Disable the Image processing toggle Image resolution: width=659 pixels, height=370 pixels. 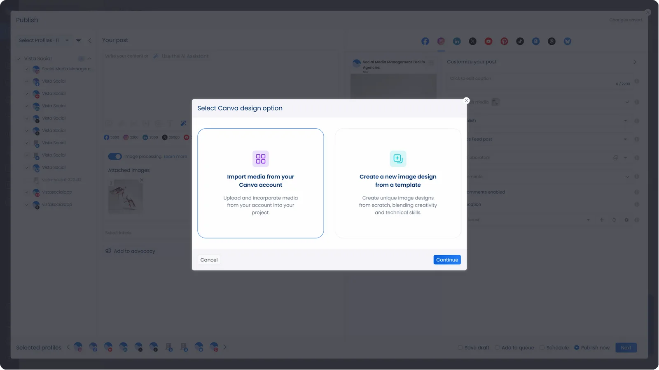115,156
